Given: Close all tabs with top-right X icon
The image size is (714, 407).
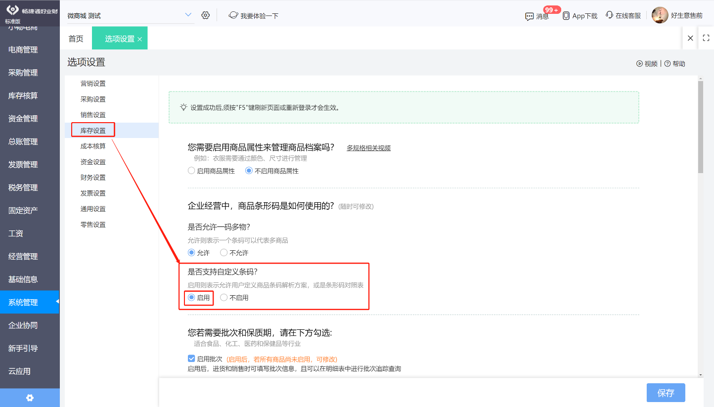Looking at the screenshot, I should pyautogui.click(x=690, y=38).
